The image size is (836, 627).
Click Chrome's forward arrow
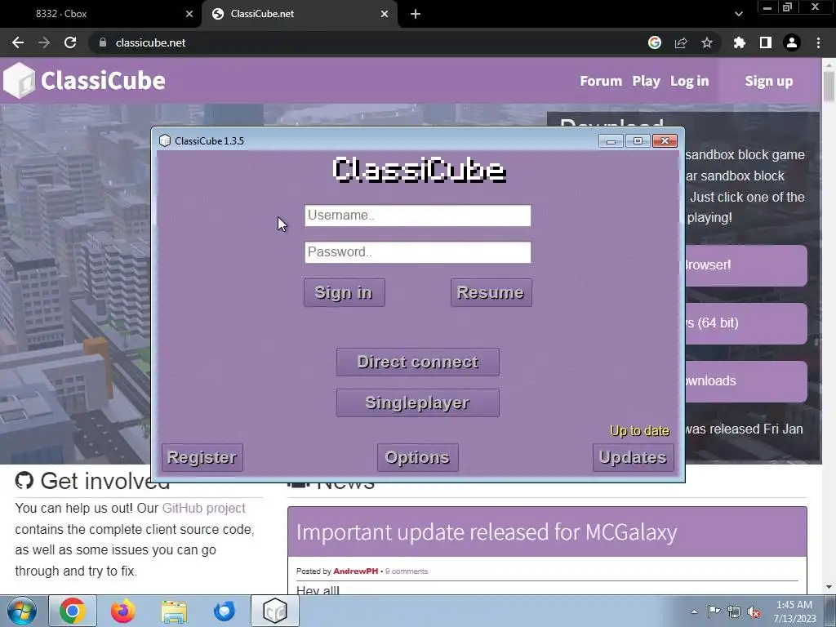coord(44,42)
